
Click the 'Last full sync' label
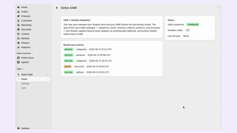coord(174,36)
